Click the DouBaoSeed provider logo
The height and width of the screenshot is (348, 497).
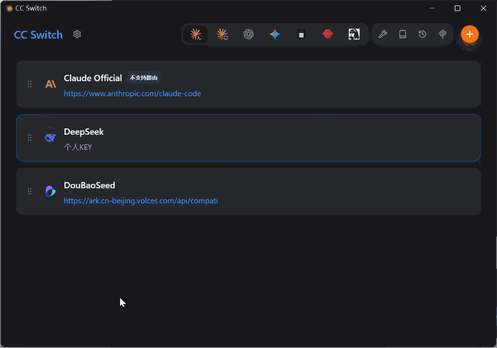coord(50,191)
